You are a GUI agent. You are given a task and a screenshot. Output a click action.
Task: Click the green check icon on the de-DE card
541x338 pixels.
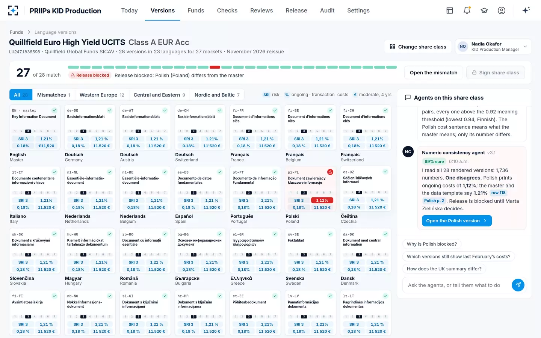point(110,110)
